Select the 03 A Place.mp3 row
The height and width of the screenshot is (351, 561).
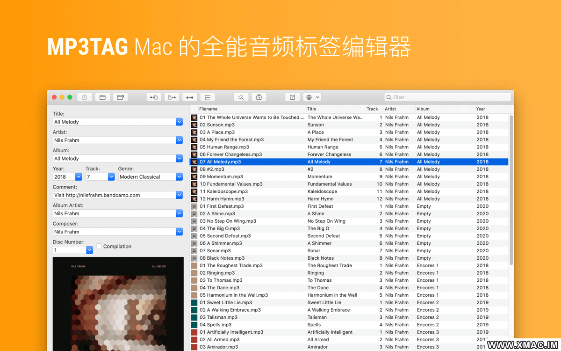pos(349,132)
